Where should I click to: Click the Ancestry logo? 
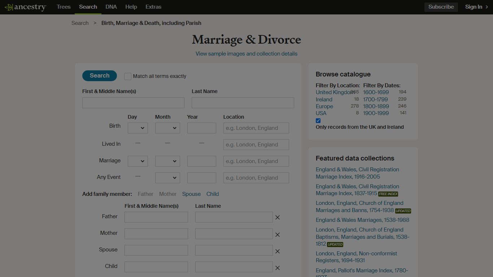(x=25, y=7)
